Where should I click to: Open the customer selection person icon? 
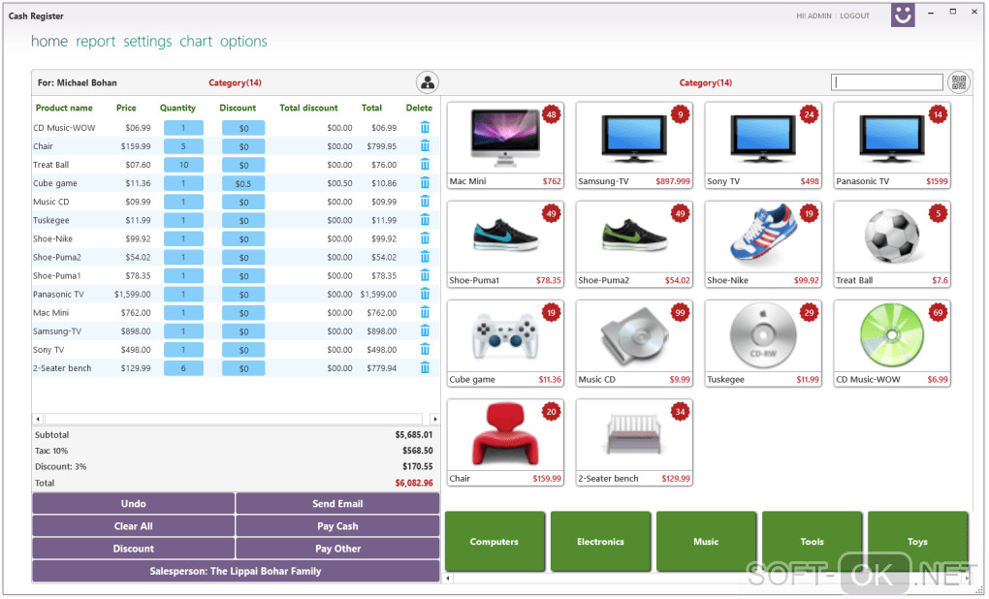[428, 82]
